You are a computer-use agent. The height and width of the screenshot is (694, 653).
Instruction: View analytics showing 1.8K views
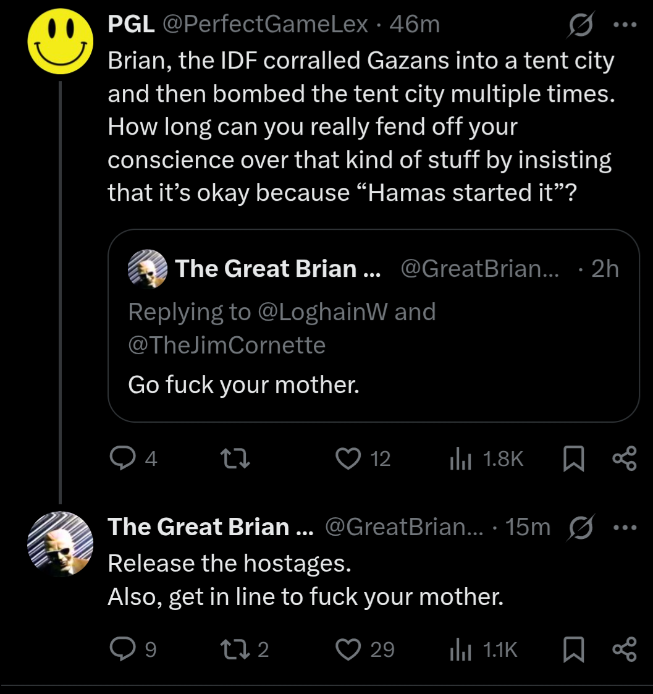pos(460,458)
